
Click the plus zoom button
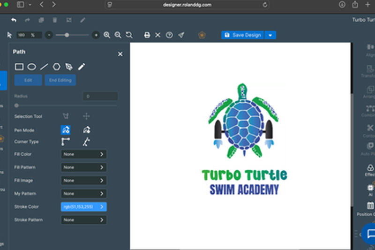(x=96, y=35)
